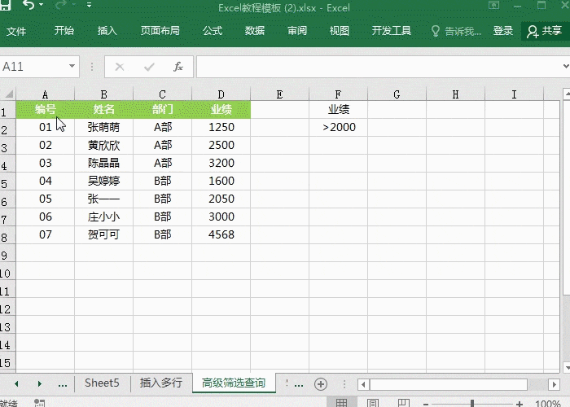Select the cell with value 4568
This screenshot has width=570, height=407.
tap(221, 234)
